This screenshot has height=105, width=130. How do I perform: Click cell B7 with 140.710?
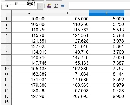(x=68, y=52)
